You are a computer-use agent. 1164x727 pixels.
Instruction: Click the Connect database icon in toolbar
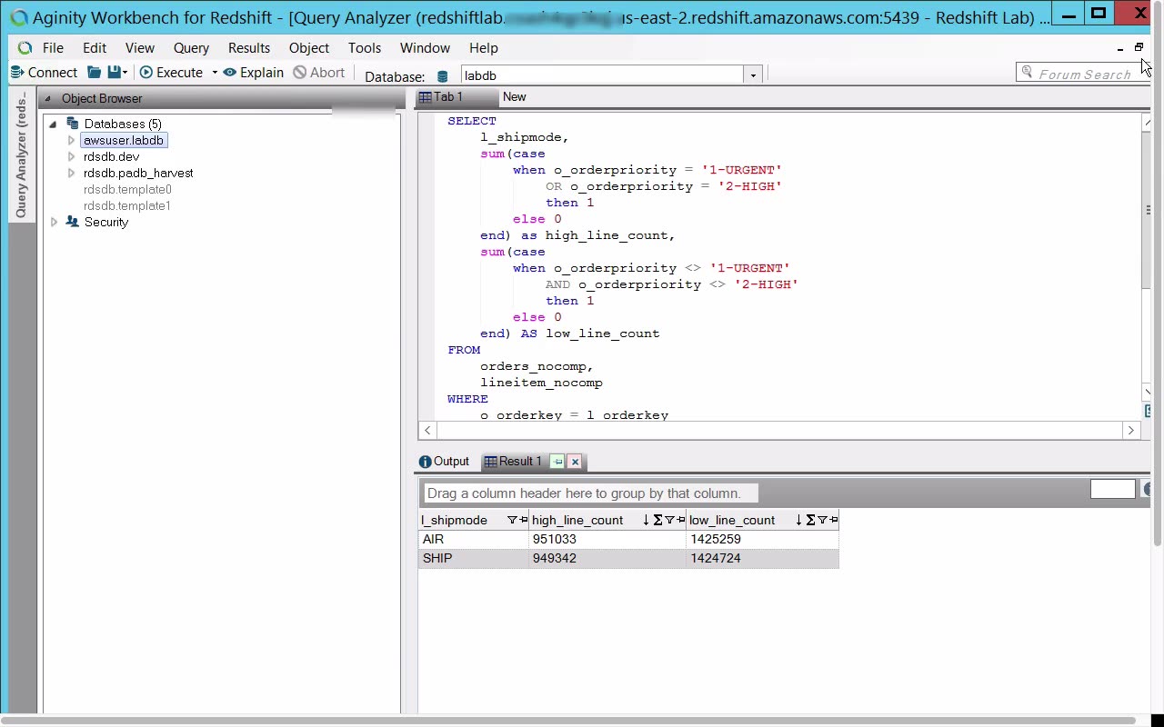(x=16, y=73)
